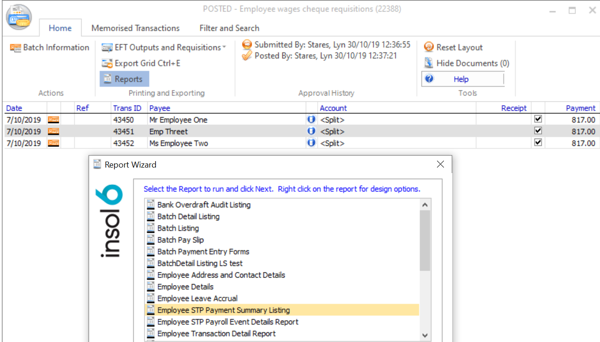Click orange cheque icon in Emp Threet row
600x342 pixels.
pyautogui.click(x=54, y=132)
